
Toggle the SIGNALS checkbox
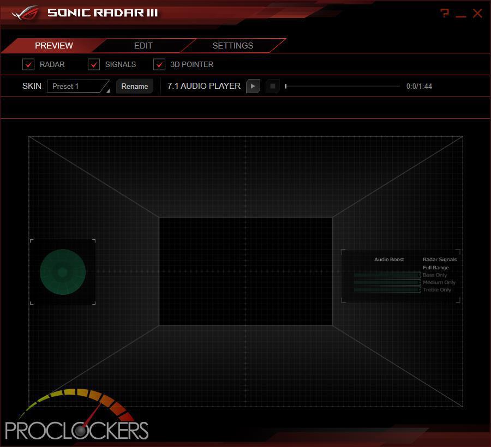click(x=94, y=64)
